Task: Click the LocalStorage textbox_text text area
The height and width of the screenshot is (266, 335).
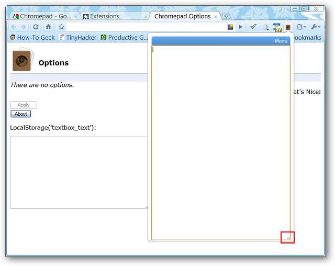Action: point(79,173)
